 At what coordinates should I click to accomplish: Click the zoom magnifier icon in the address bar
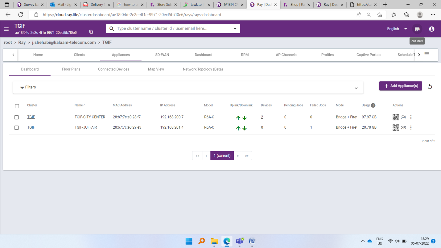pyautogui.click(x=369, y=14)
